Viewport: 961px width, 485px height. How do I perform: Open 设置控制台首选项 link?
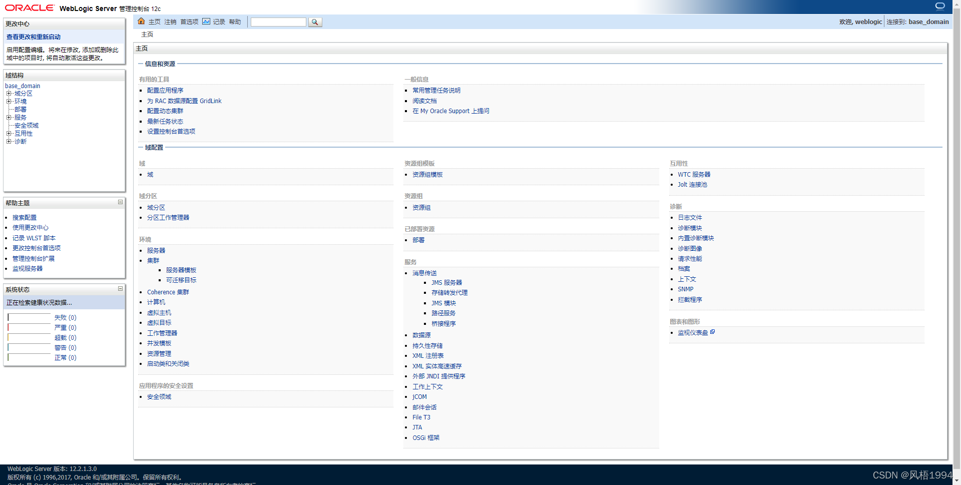(171, 132)
